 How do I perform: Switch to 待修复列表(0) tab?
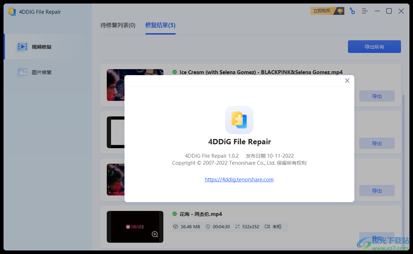(118, 25)
